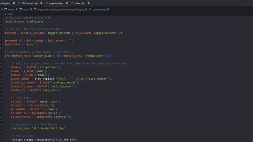The height and width of the screenshot is (142, 253).
Task: Click the $email = $_POST['email'] line
Action: [31, 75]
